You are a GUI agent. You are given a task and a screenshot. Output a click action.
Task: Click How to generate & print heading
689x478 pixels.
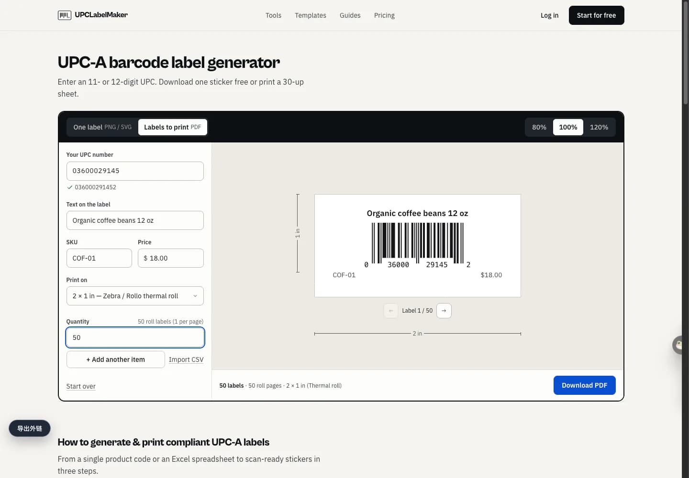pos(163,442)
